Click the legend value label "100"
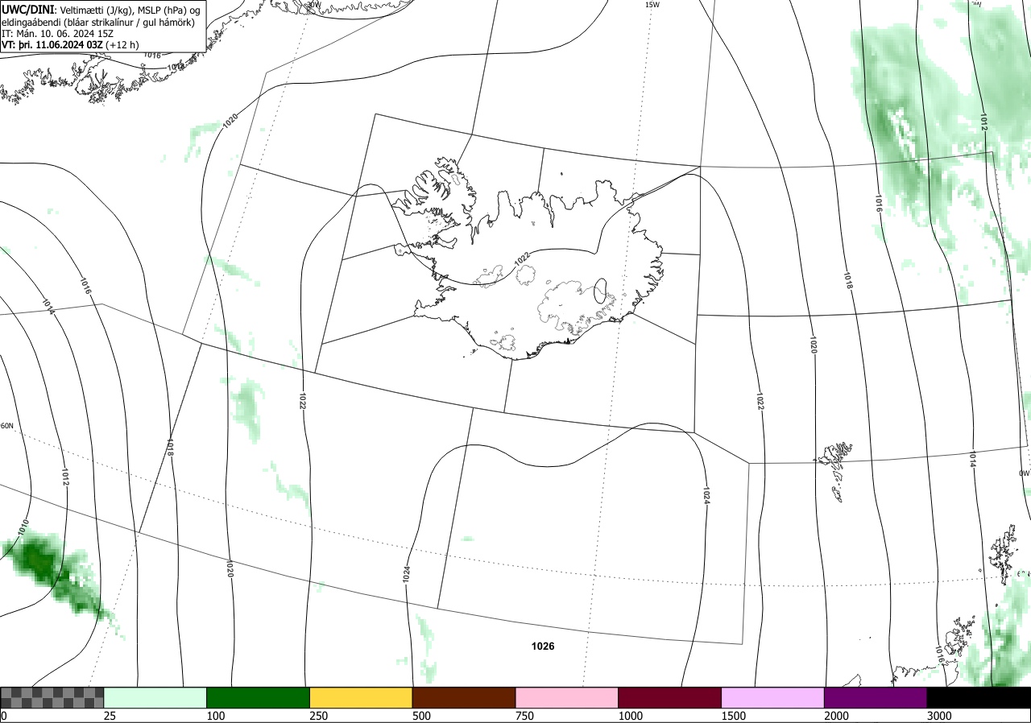The image size is (1031, 723). click(x=216, y=716)
